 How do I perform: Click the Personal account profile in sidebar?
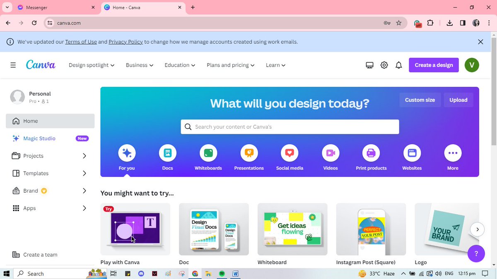click(50, 97)
